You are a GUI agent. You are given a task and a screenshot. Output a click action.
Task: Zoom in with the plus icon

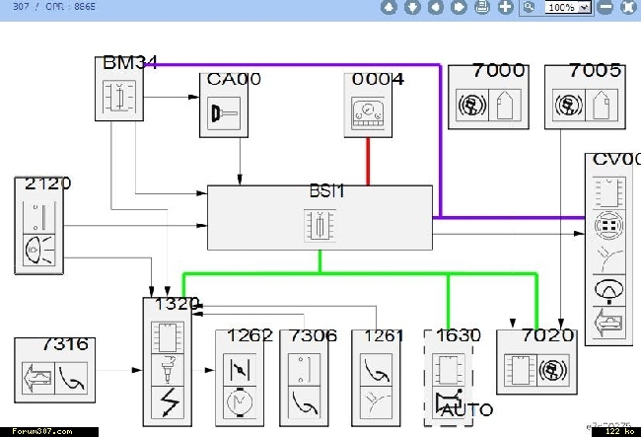click(506, 7)
